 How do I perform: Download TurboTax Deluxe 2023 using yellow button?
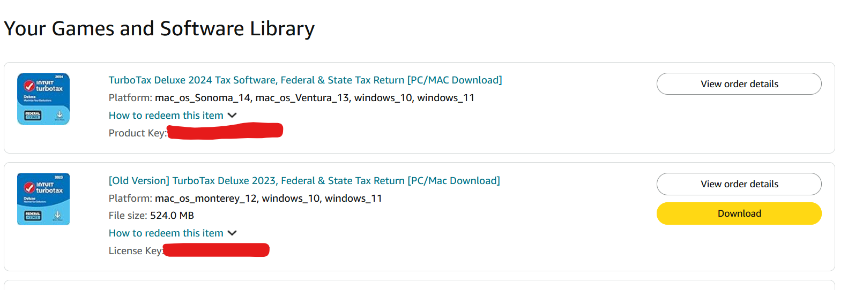(x=739, y=213)
